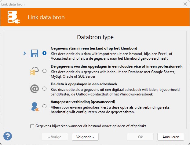Click the greyed-out Ok button
Image resolution: width=190 pixels, height=145 pixels.
click(140, 137)
